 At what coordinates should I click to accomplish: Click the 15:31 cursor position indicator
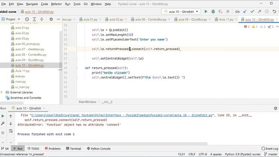[181, 154]
